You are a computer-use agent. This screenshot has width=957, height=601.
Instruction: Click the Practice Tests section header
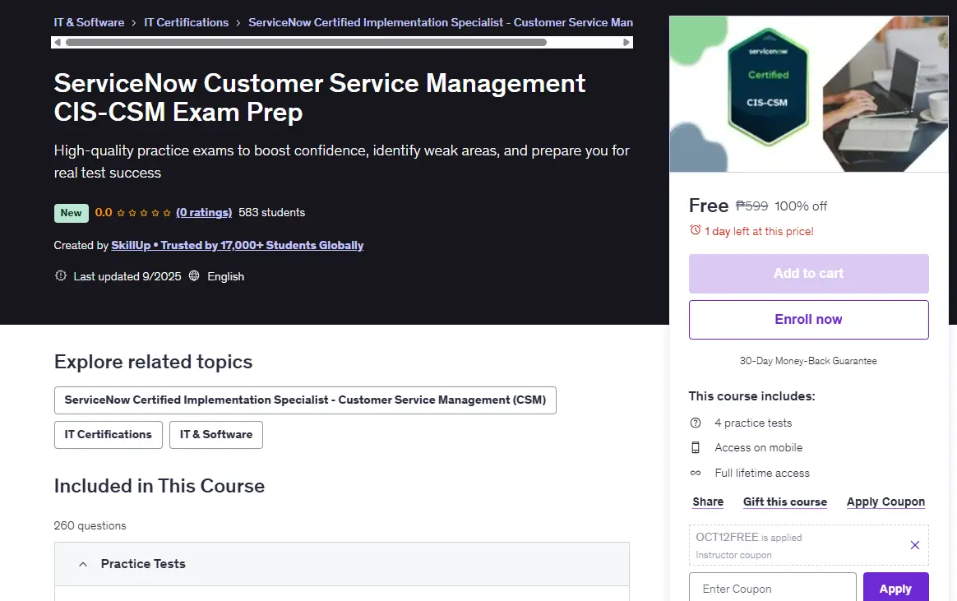coord(342,564)
